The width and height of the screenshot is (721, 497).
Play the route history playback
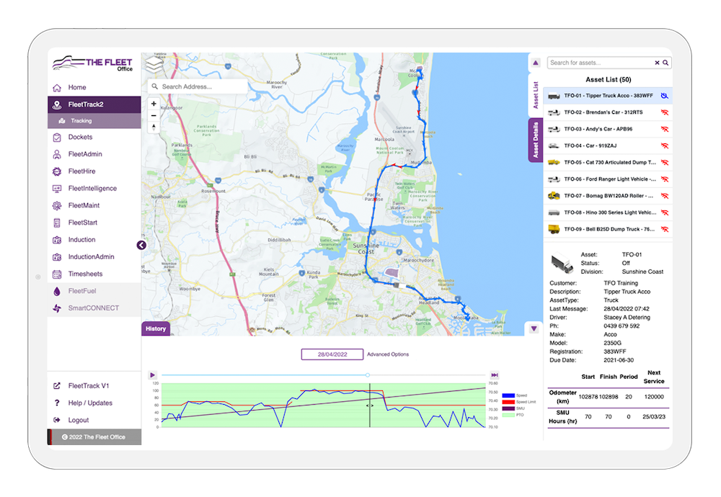pyautogui.click(x=153, y=375)
